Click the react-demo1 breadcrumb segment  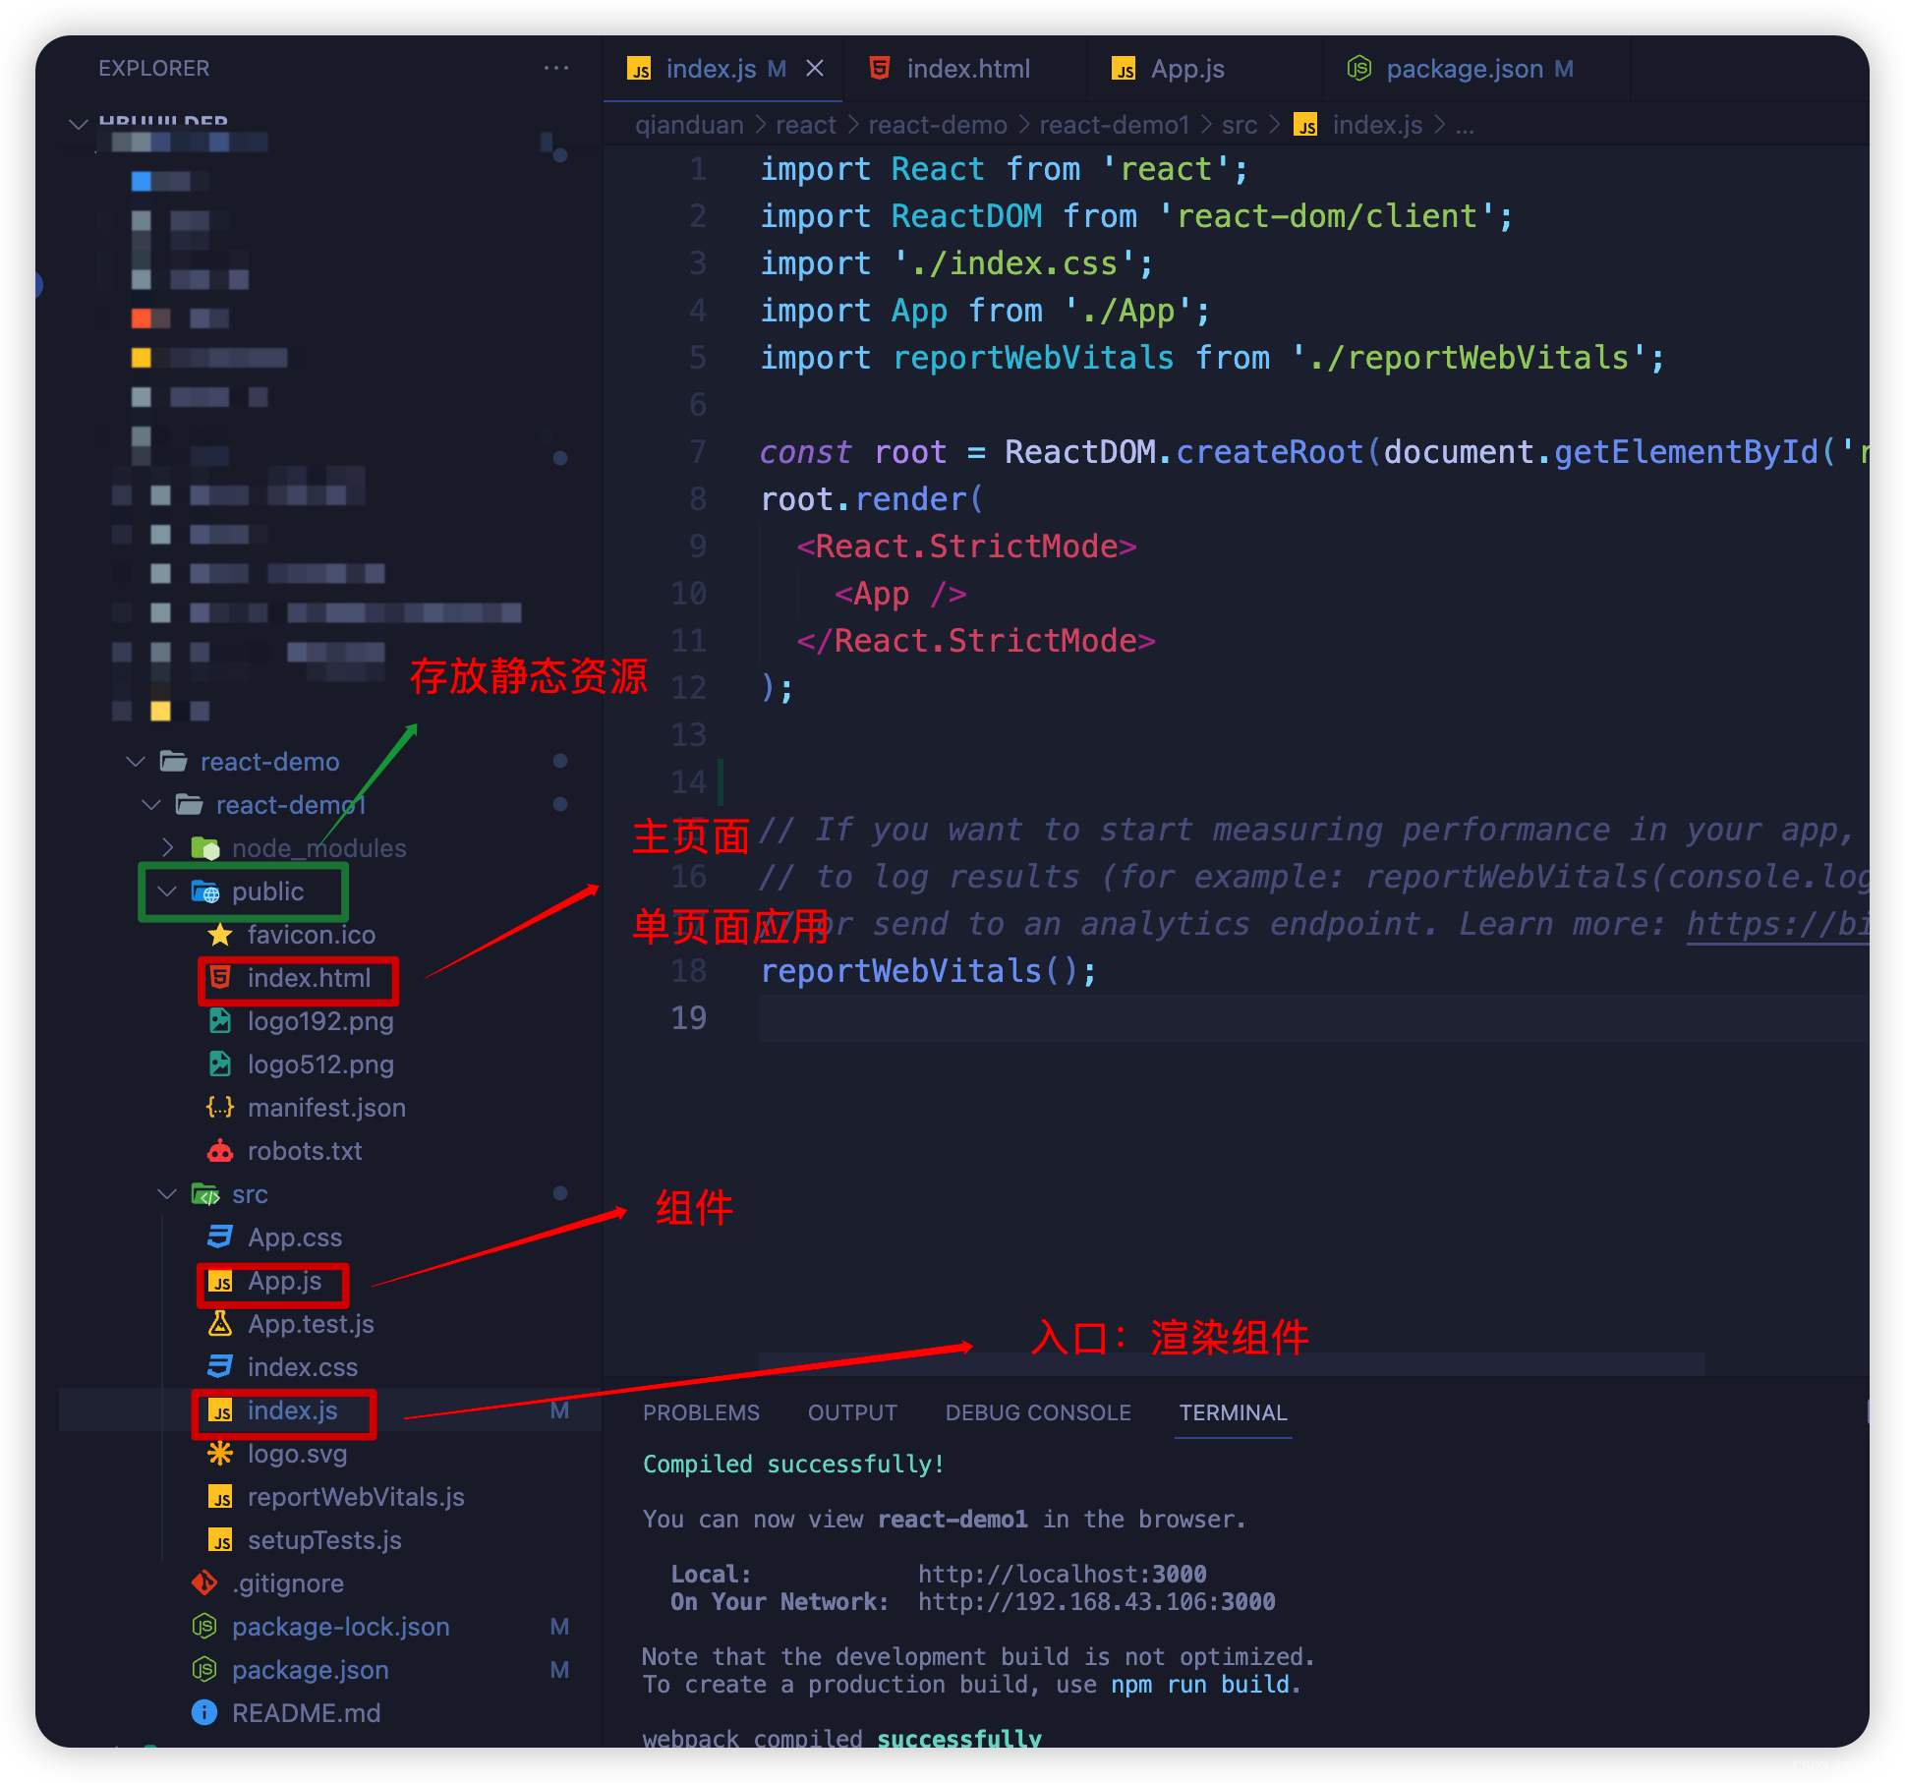click(x=1114, y=125)
